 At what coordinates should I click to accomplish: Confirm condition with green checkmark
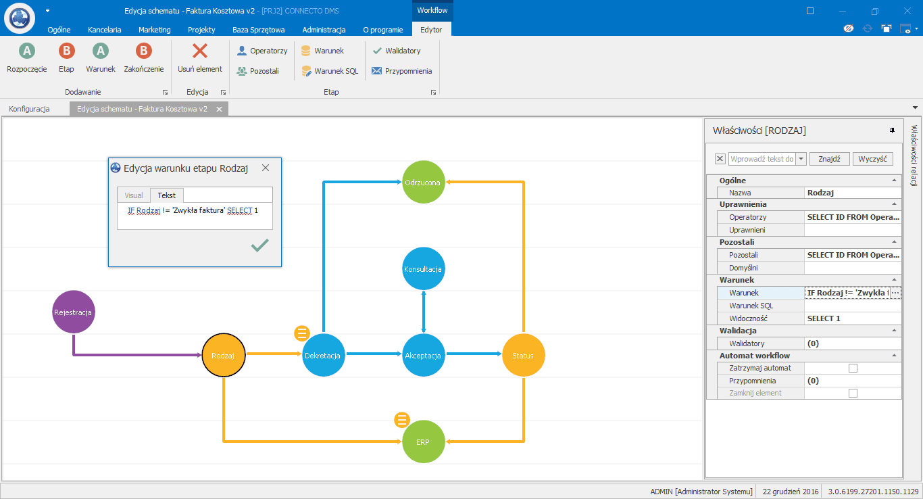[259, 245]
